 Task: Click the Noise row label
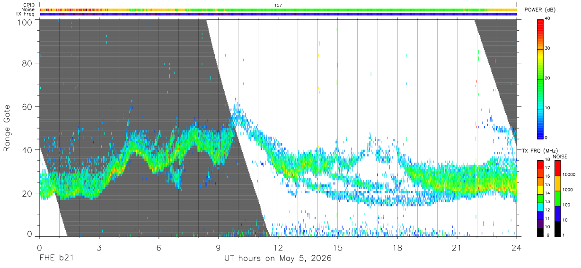pos(28,9)
